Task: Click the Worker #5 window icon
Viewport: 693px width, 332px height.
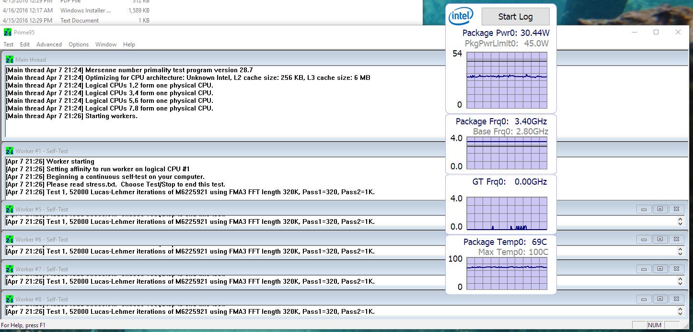Action: click(10, 210)
